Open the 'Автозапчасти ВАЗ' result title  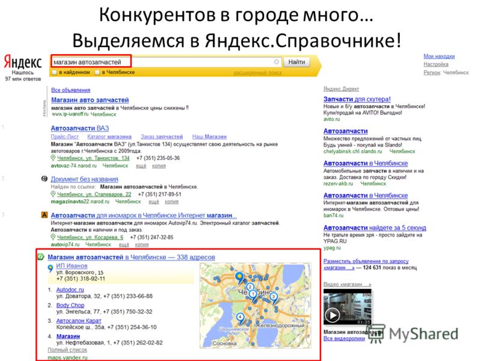click(x=80, y=128)
